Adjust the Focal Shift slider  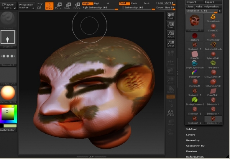pyautogui.click(x=166, y=3)
